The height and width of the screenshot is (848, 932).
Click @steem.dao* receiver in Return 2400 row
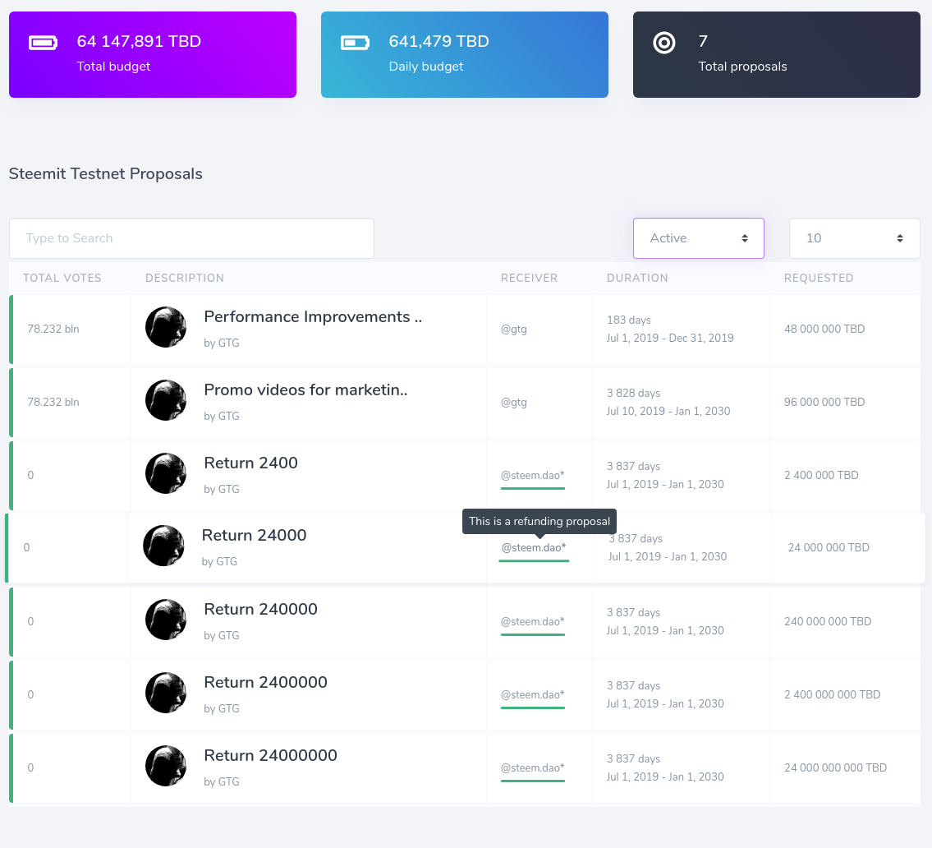click(533, 476)
